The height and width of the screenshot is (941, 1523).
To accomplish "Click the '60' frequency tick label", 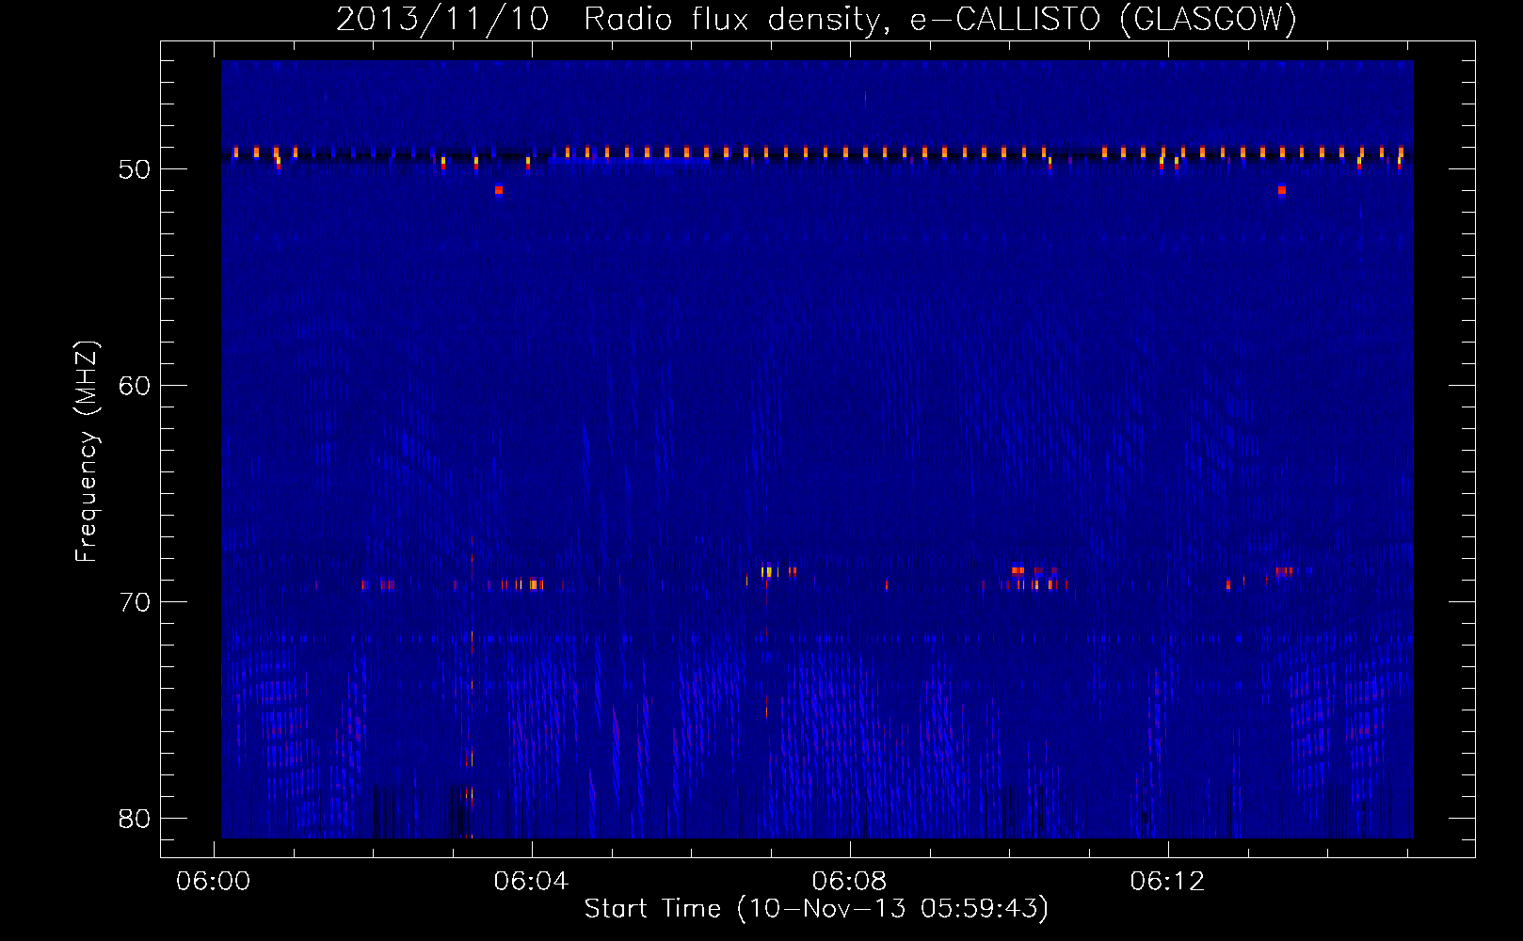I will [135, 386].
